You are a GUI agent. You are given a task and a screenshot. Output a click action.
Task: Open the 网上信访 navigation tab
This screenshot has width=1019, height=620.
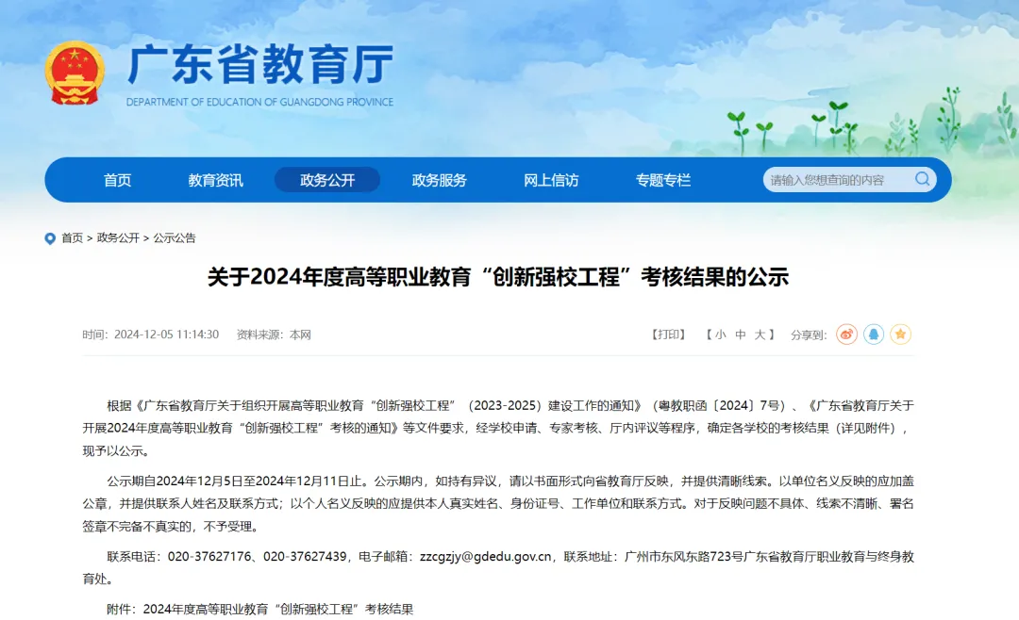tap(551, 180)
